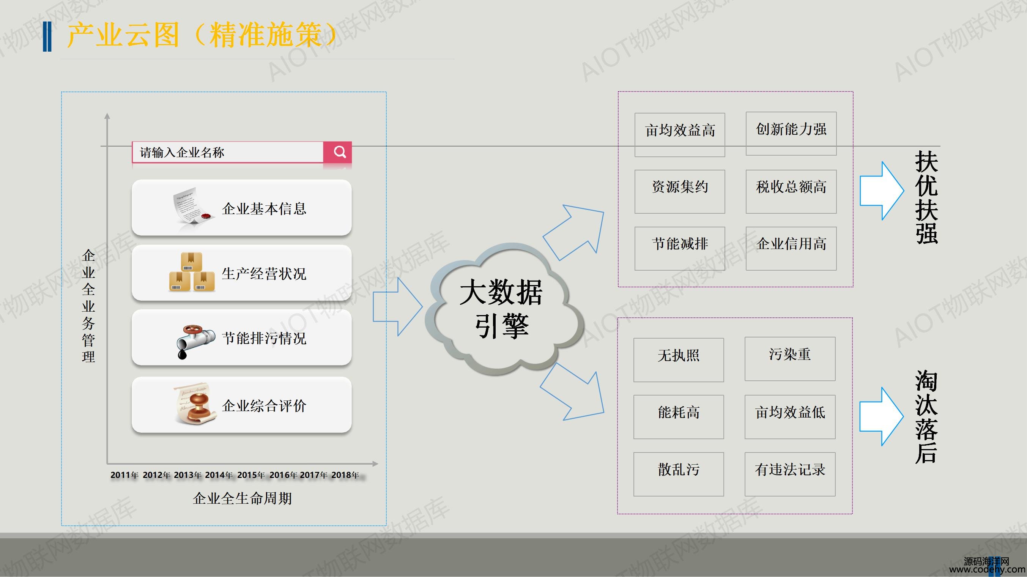Image resolution: width=1027 pixels, height=577 pixels.
Task: Select the 创新能力强 tag box
Action: pos(791,133)
